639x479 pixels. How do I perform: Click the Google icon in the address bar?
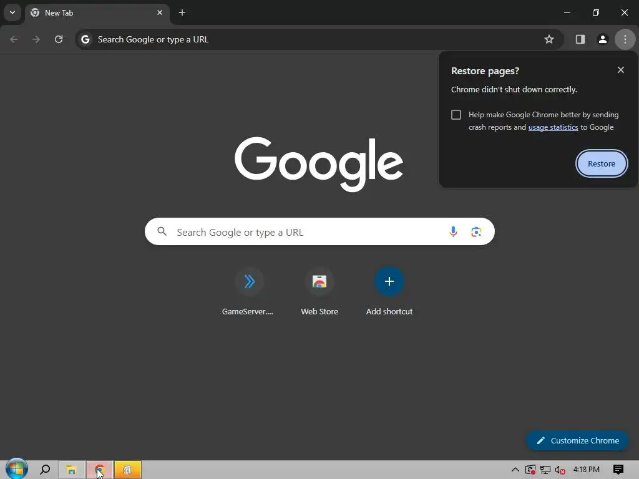(85, 39)
